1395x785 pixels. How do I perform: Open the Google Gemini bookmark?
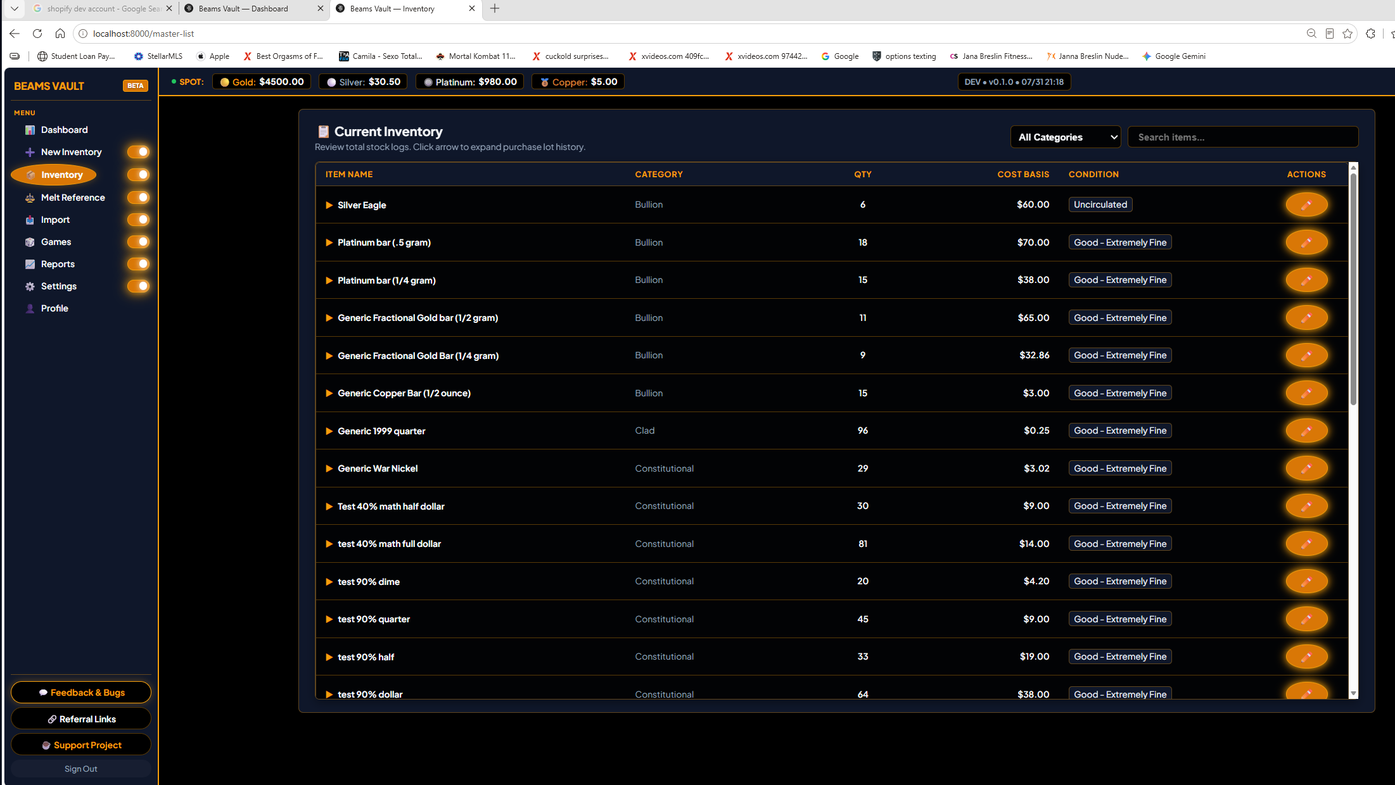(1173, 56)
